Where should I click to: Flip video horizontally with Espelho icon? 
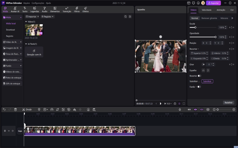(x=203, y=70)
